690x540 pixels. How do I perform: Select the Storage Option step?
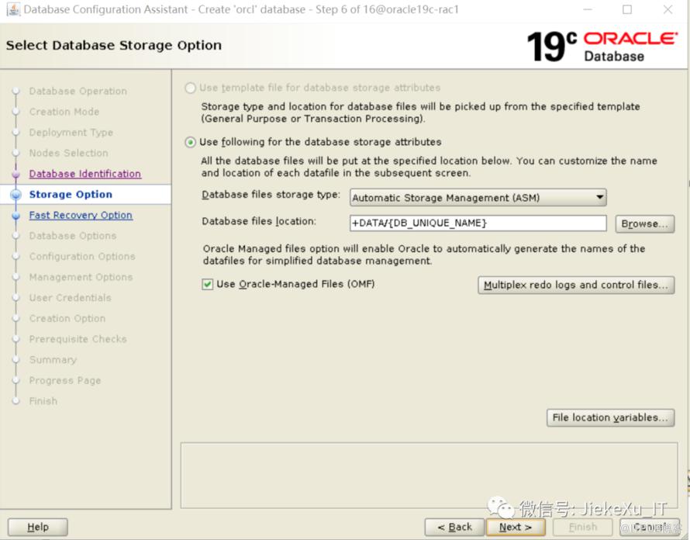(x=71, y=195)
